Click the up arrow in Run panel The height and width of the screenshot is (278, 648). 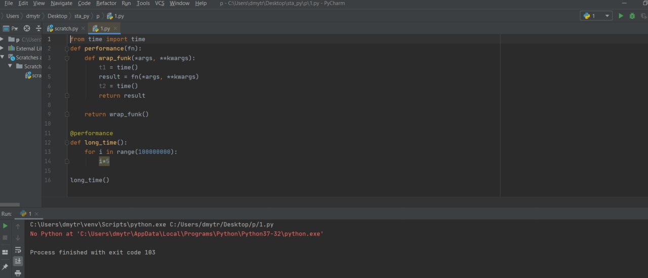[18, 226]
